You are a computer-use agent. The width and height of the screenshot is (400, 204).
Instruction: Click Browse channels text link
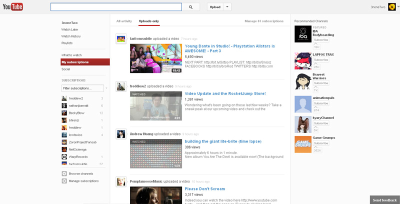tap(81, 173)
